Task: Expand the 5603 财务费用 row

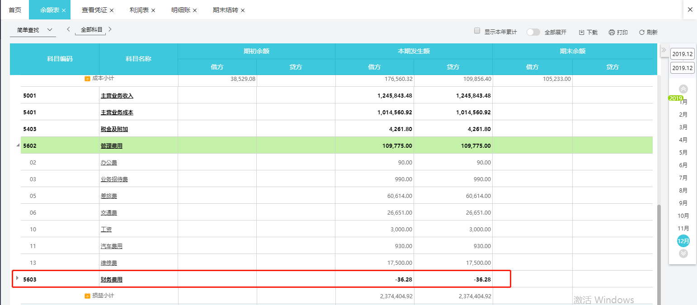Action: (18, 278)
